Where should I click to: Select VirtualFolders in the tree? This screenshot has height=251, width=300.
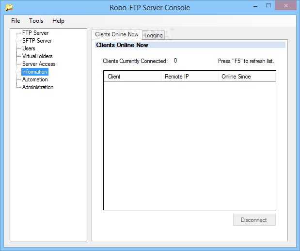click(37, 56)
